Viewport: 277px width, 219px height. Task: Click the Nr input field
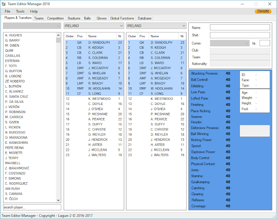coord(264,43)
